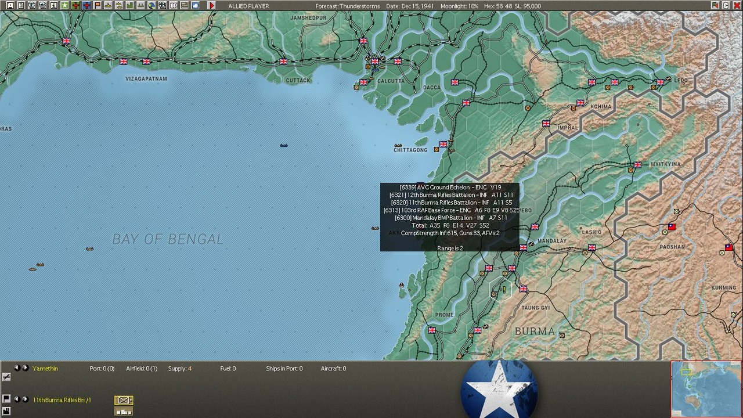Screen dimensions: 743x418
Task: Click the crosshair target toolbar icon
Action: tap(163, 5)
